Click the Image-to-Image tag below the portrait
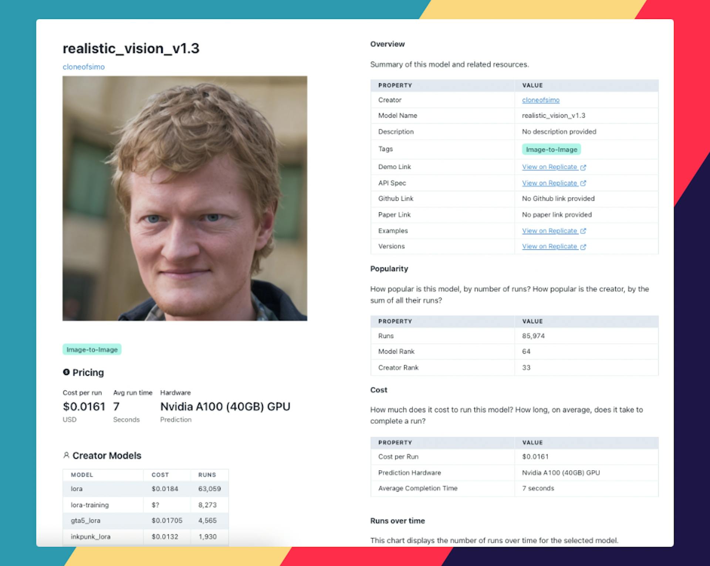 pyautogui.click(x=92, y=349)
